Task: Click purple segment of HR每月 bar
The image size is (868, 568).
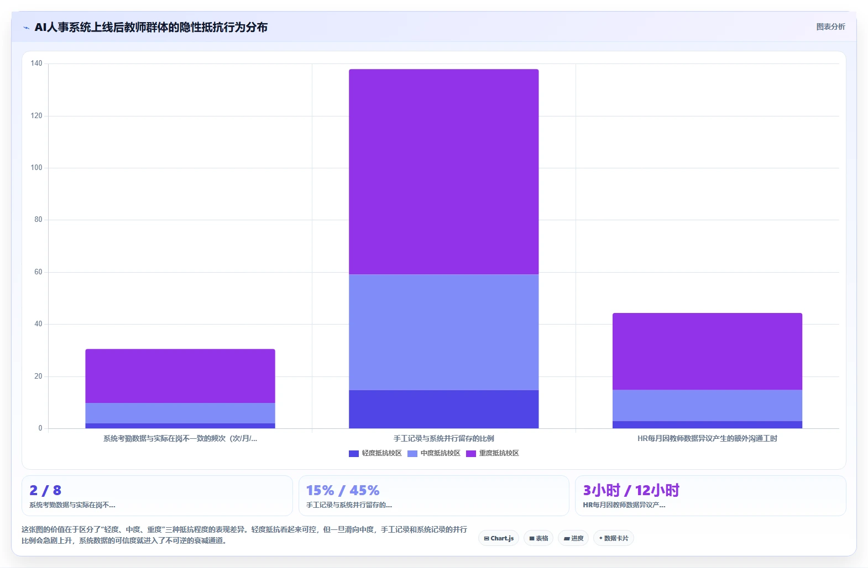Action: tap(708, 352)
